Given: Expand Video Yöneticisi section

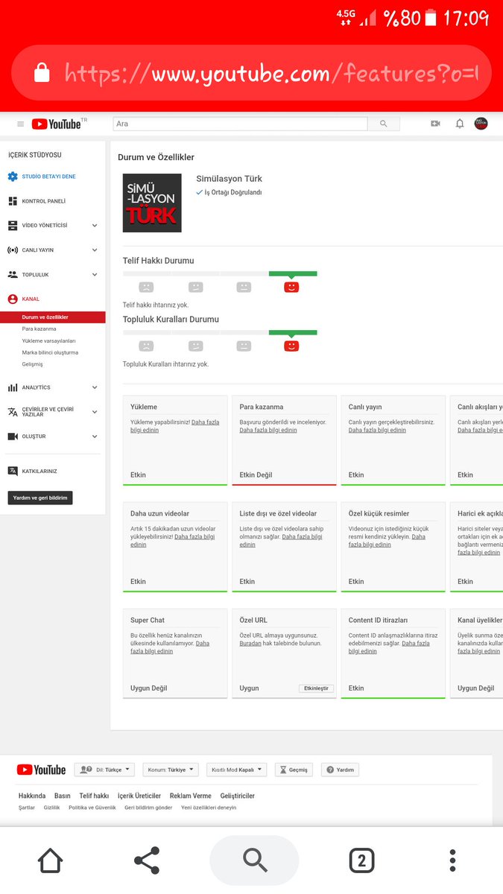Looking at the screenshot, I should click(95, 225).
